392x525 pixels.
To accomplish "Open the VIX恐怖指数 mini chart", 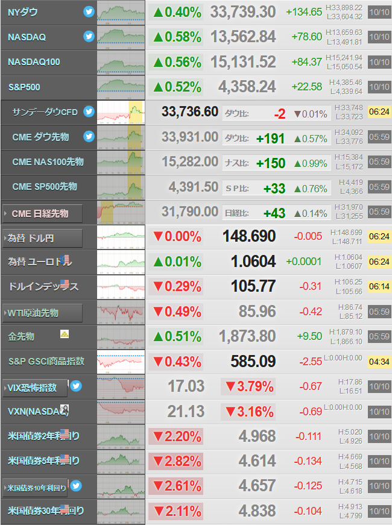I will (x=121, y=387).
